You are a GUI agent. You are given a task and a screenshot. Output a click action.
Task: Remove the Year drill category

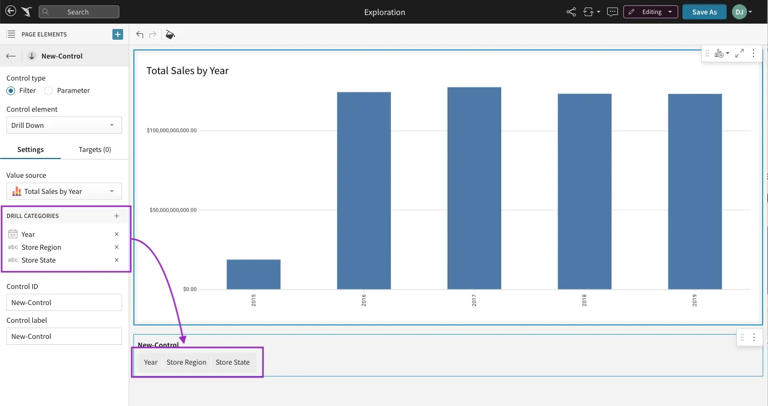click(117, 234)
